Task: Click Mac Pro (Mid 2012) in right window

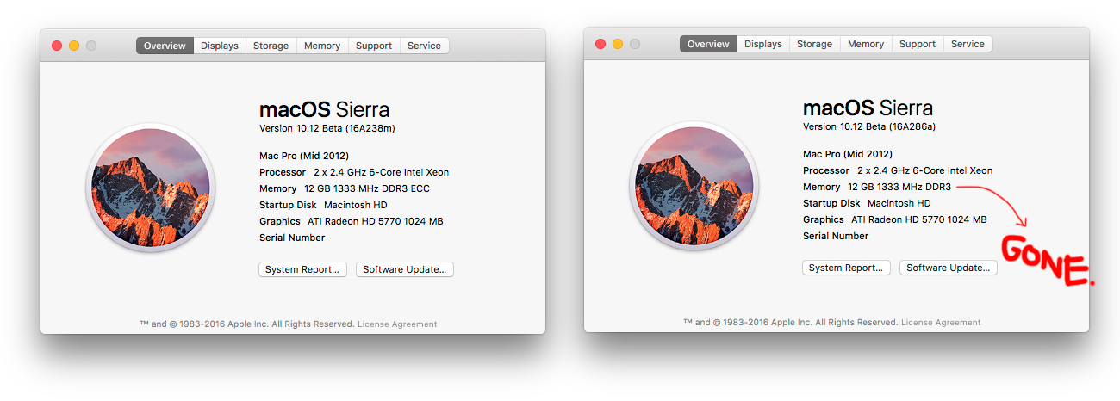Action: [849, 154]
